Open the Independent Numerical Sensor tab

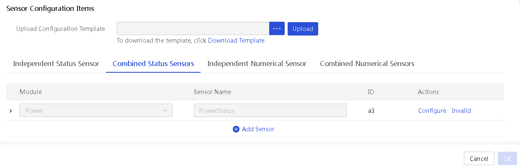pyautogui.click(x=257, y=64)
